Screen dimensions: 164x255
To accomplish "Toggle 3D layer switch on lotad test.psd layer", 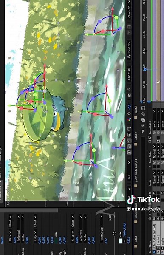I will pyautogui.click(x=154, y=193).
